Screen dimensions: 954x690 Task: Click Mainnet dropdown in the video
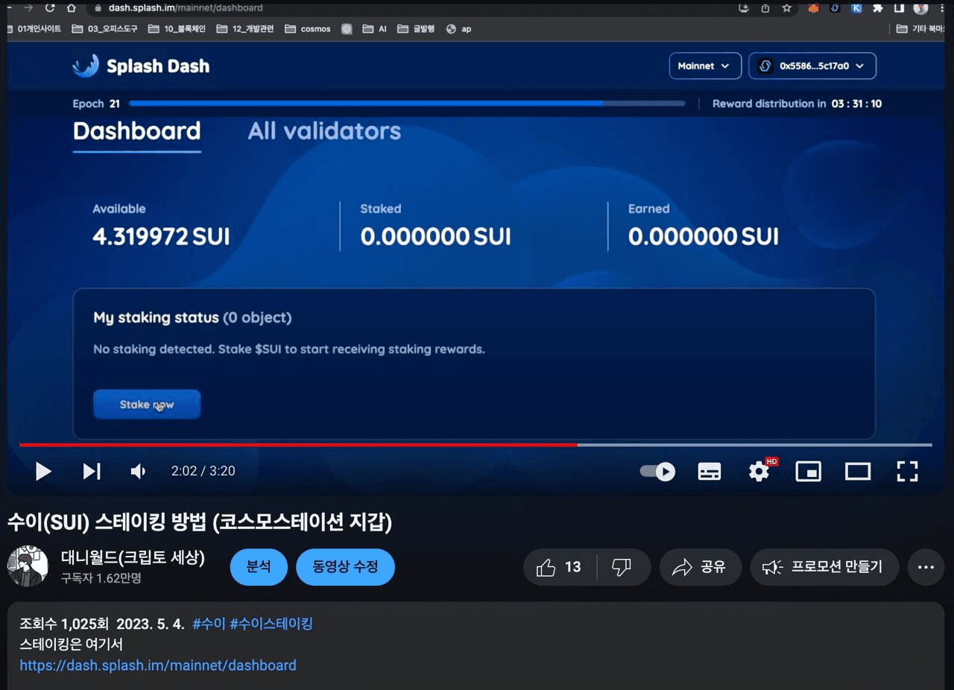(x=705, y=66)
